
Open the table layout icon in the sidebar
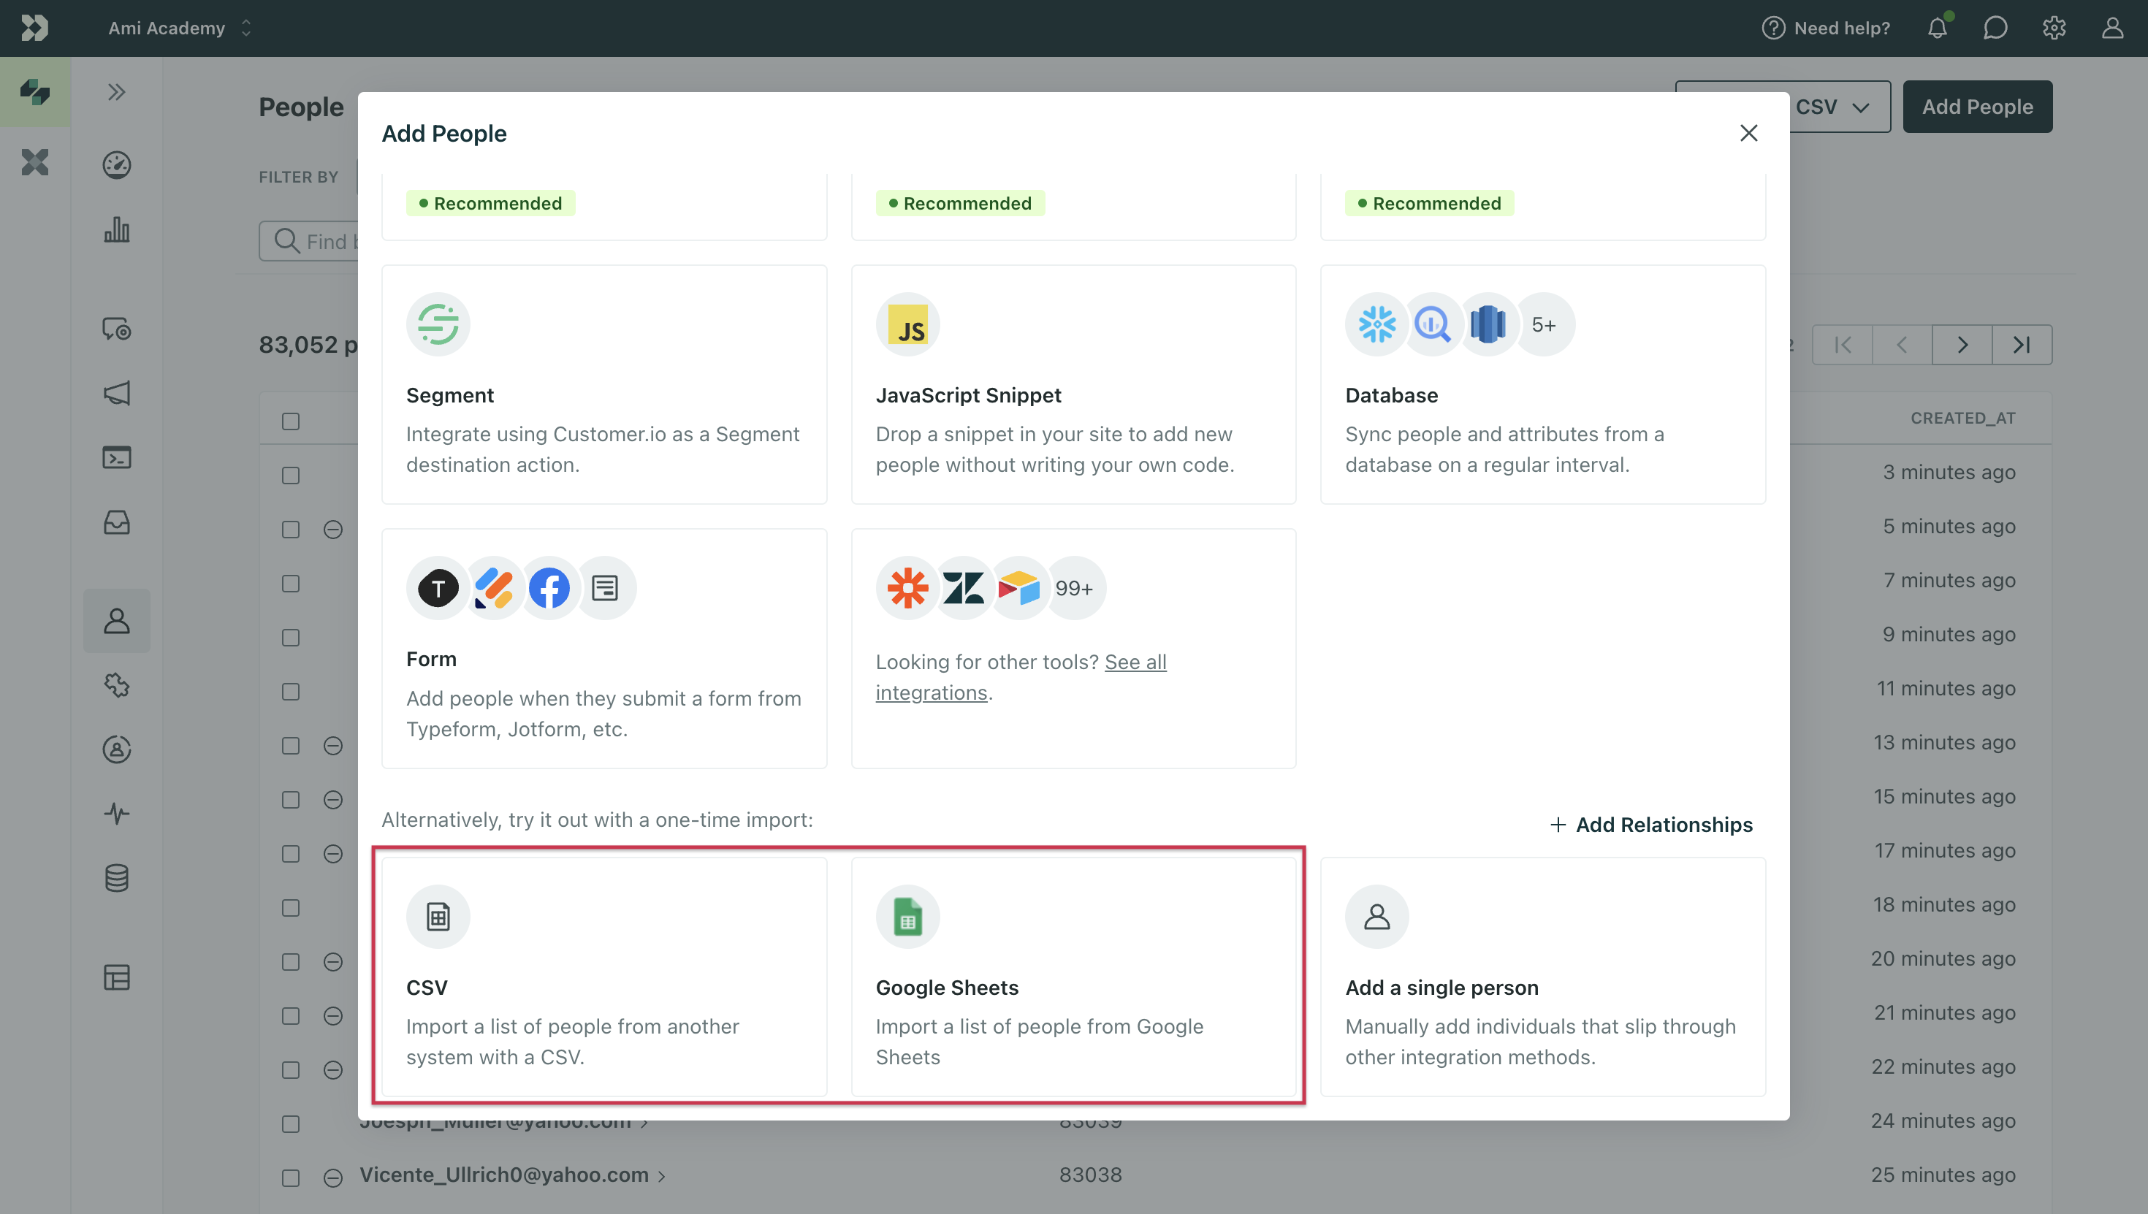pyautogui.click(x=117, y=977)
